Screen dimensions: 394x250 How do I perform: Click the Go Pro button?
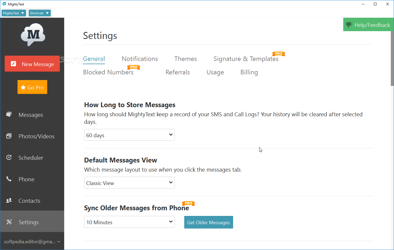[x=32, y=87]
